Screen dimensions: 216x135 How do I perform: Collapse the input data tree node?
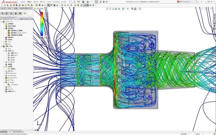[x=1, y=22]
